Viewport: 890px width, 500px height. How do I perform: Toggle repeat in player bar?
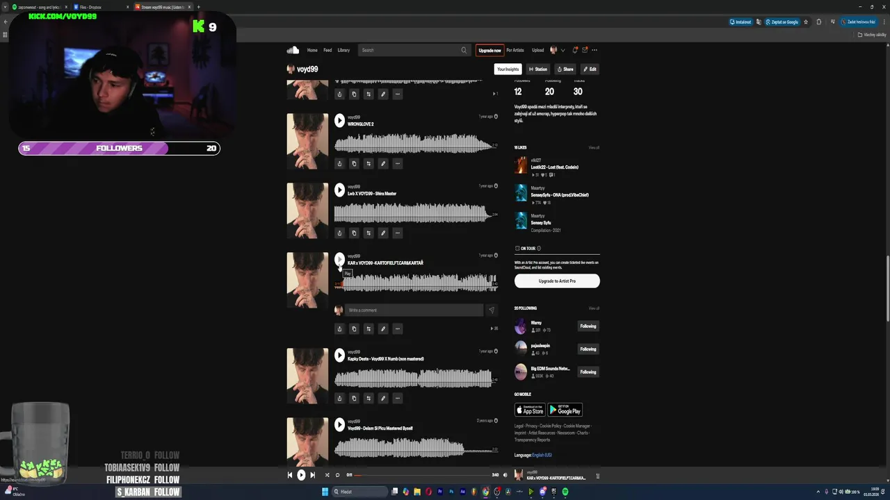pyautogui.click(x=338, y=475)
